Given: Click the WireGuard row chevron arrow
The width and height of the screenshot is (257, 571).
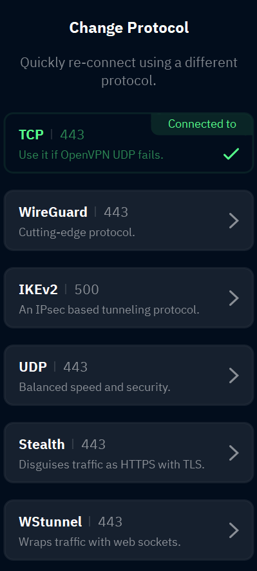Looking at the screenshot, I should (234, 221).
